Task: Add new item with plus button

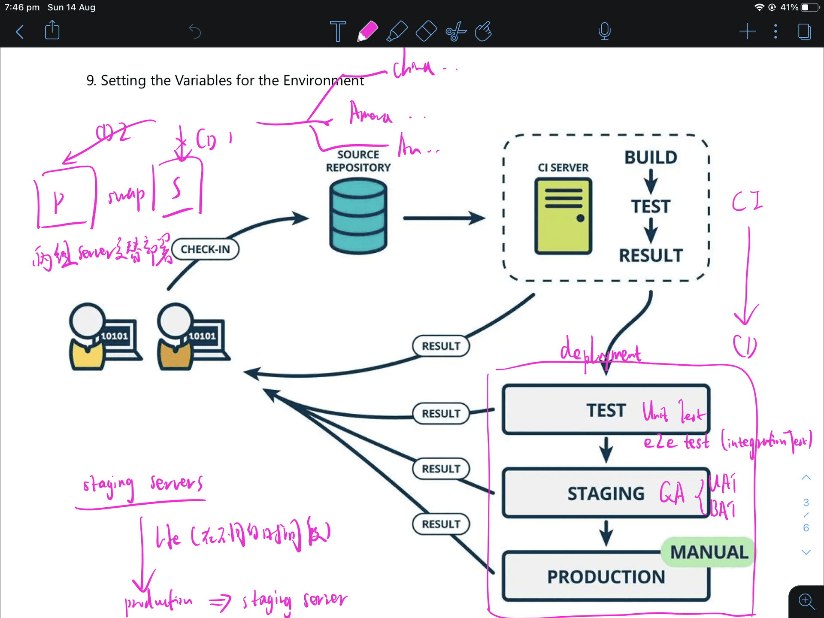Action: coord(747,31)
